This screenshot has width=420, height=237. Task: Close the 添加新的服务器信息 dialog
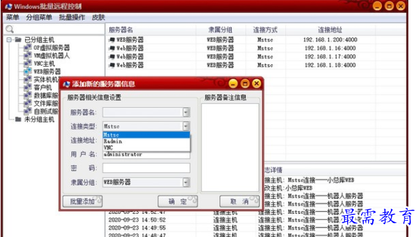[x=257, y=84]
